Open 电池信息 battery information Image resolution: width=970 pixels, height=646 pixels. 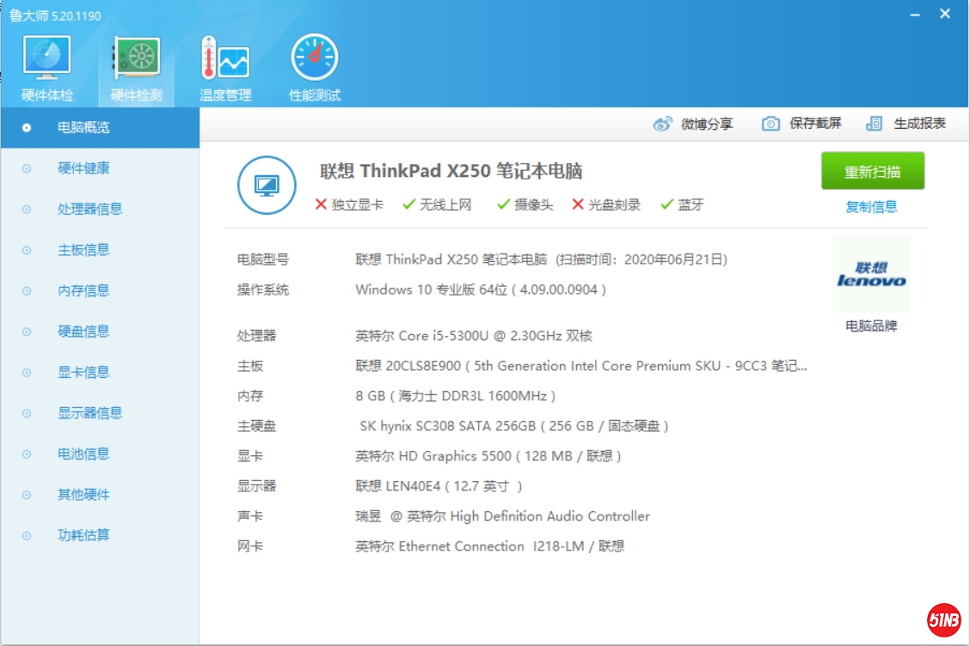(83, 454)
